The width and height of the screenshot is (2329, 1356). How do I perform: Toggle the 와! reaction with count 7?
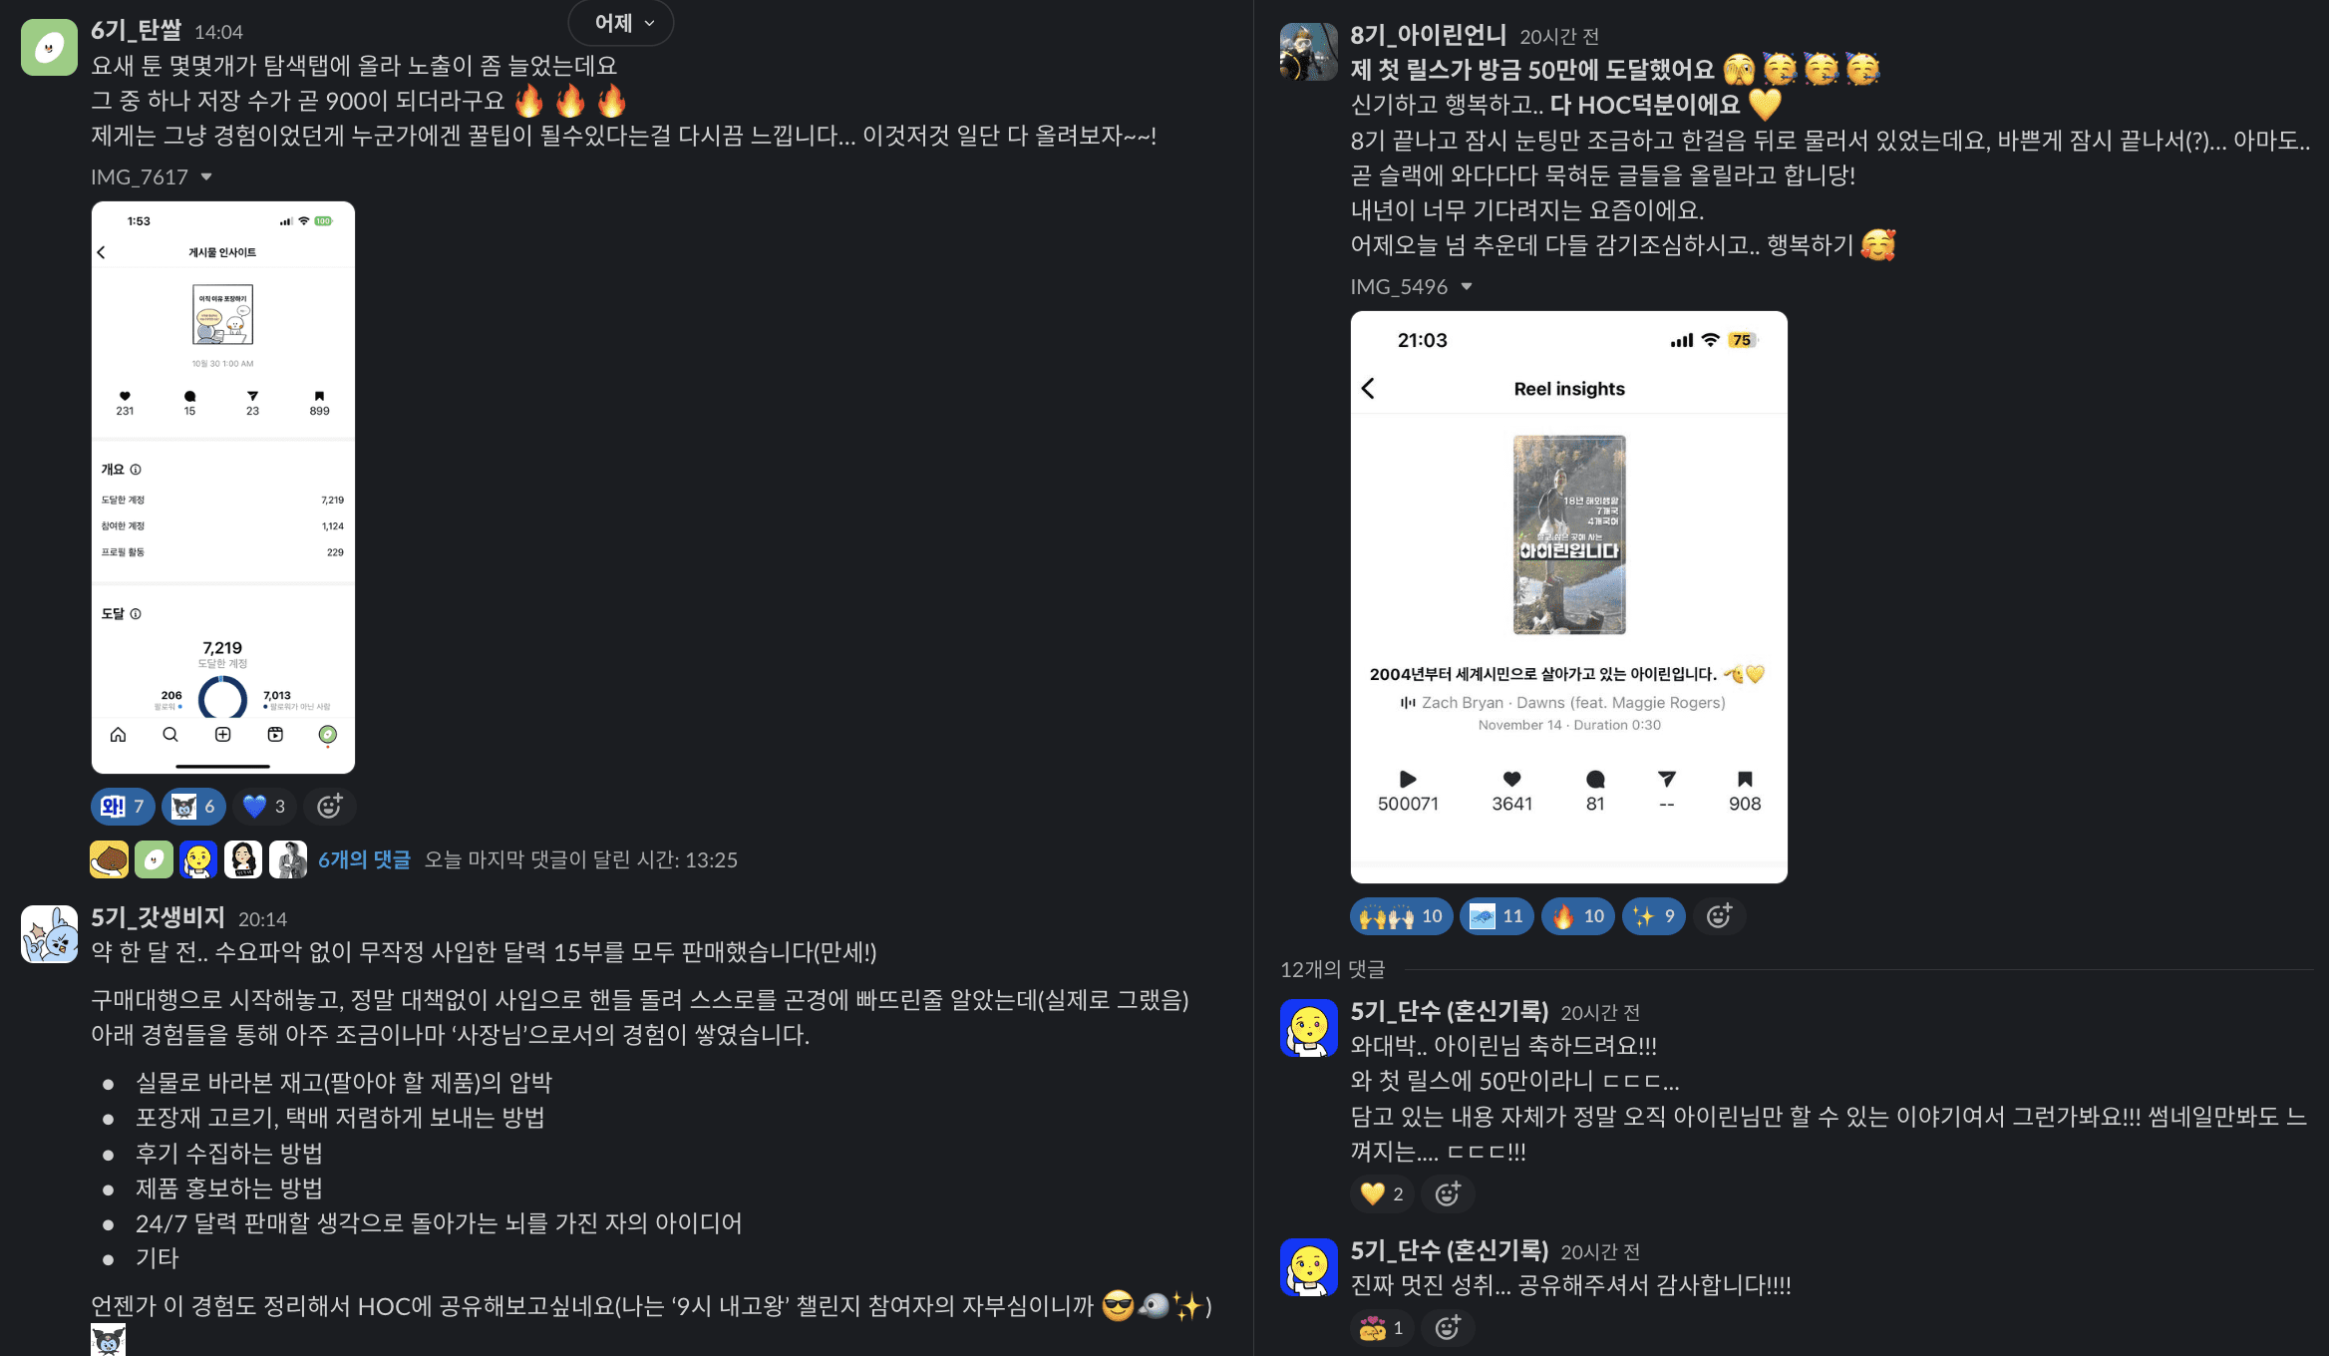123,806
